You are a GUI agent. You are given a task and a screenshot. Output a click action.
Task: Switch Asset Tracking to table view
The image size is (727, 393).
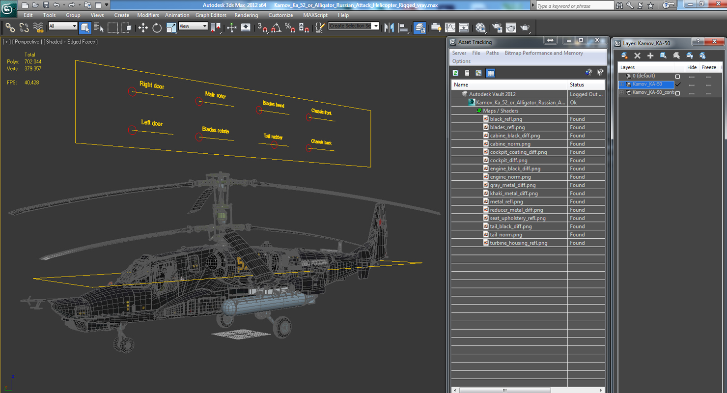click(490, 73)
